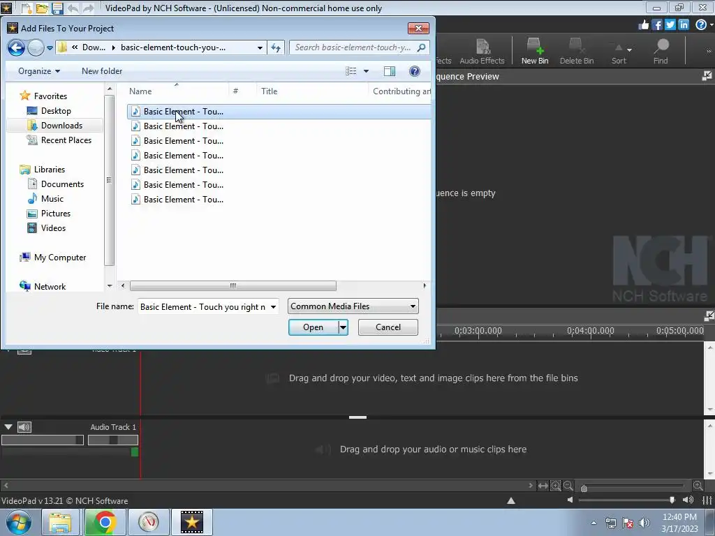Screen dimensions: 715x536
Task: Click the VideoPad help question icon
Action: point(701,24)
